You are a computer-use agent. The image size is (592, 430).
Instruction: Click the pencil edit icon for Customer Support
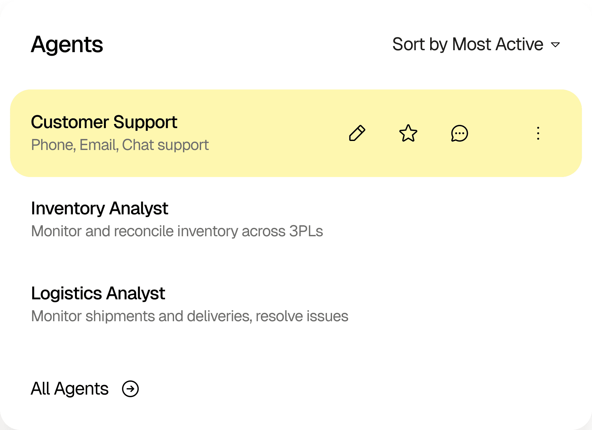tap(357, 133)
